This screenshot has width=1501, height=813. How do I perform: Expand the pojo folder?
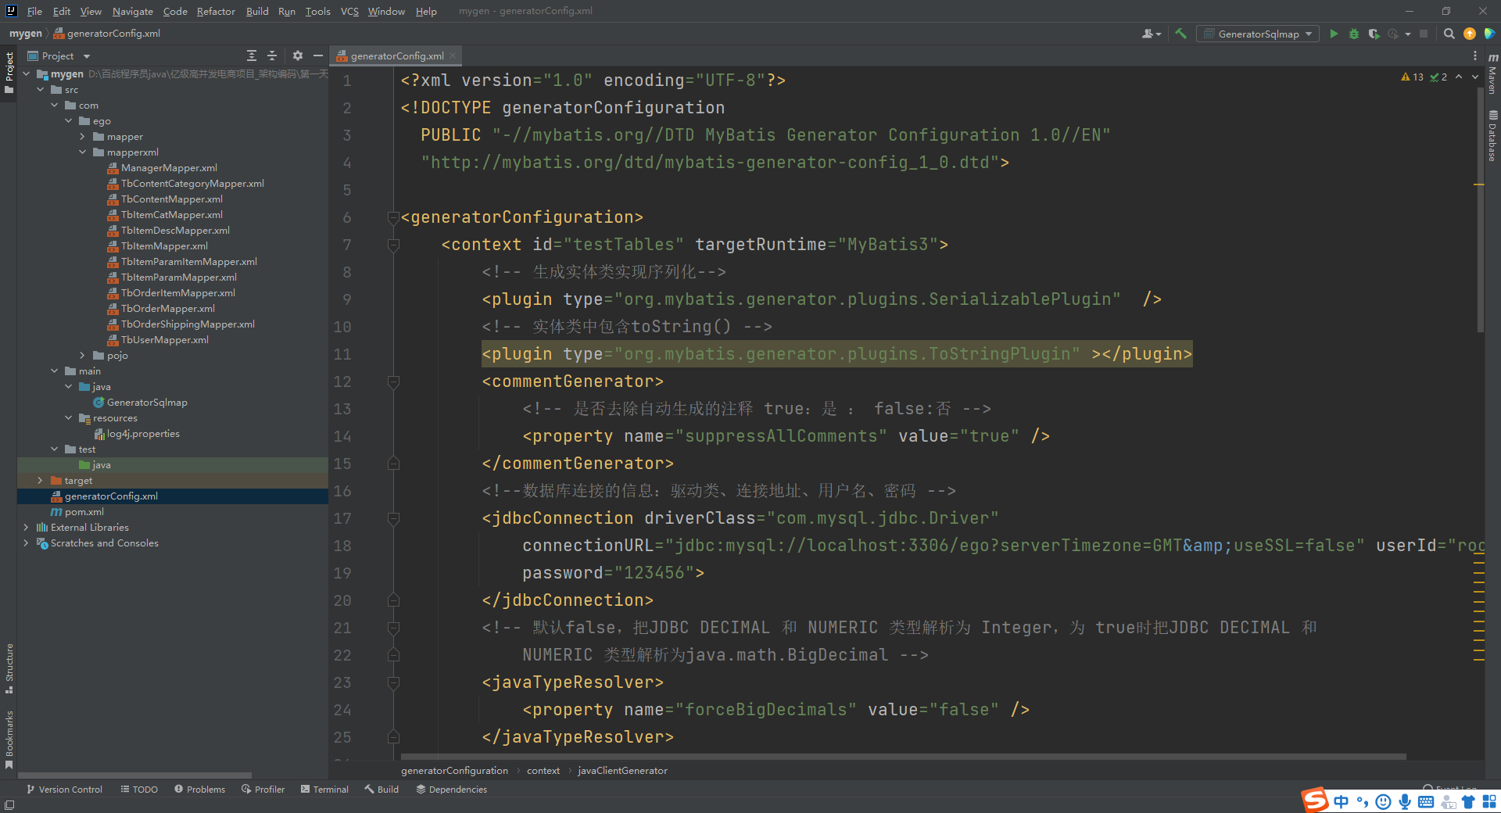83,356
